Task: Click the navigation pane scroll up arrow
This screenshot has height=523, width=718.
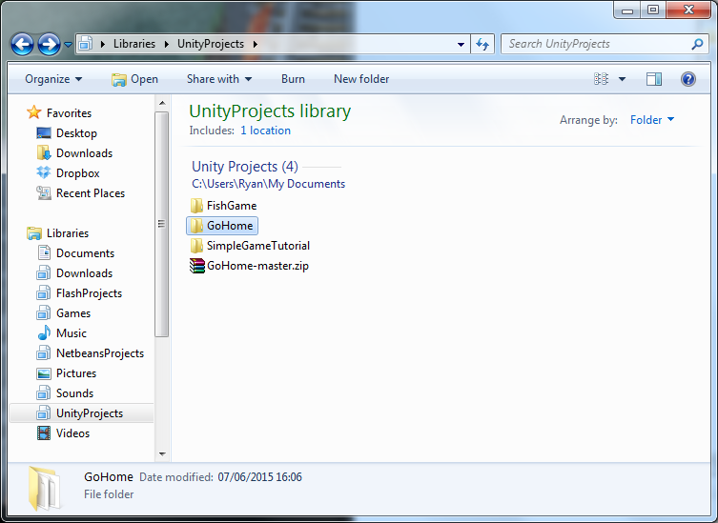Action: click(x=162, y=104)
